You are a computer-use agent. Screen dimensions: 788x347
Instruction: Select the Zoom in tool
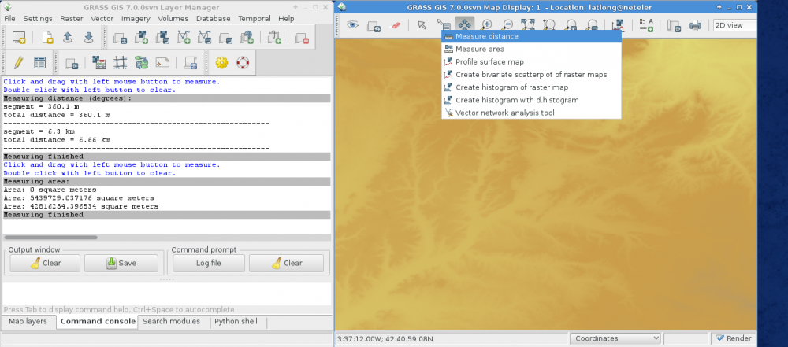tap(486, 24)
